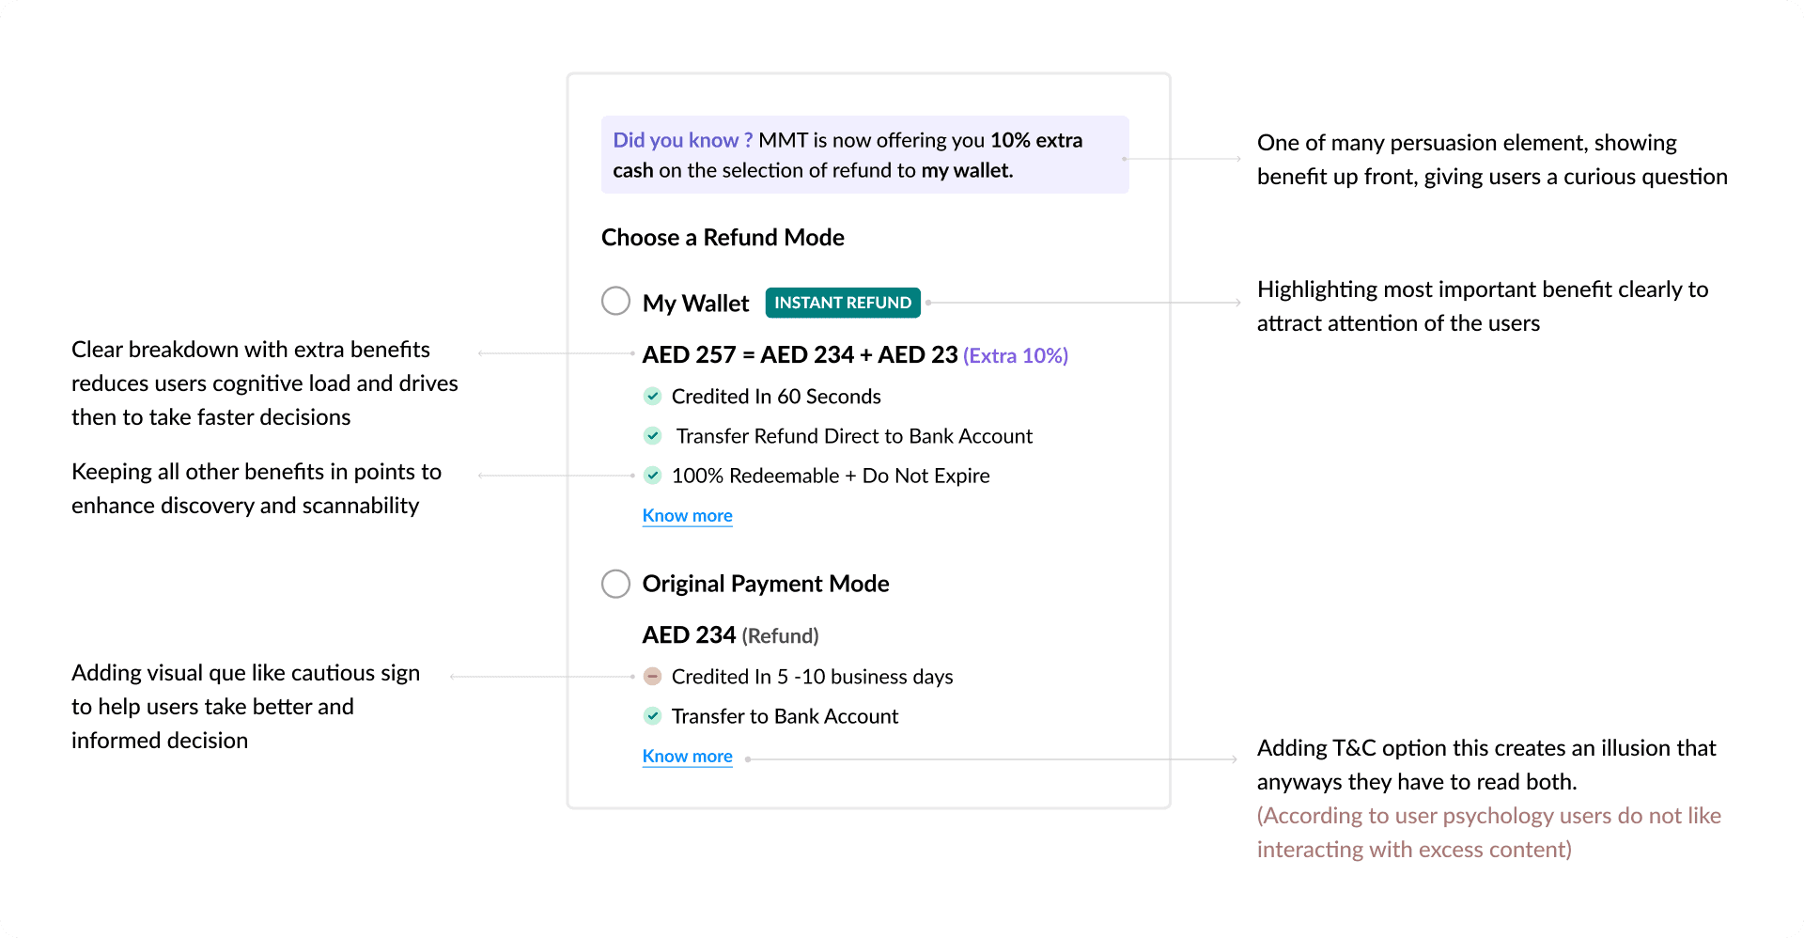
Task: Click caution minus icon beside 5-10 business days
Action: pyautogui.click(x=652, y=677)
